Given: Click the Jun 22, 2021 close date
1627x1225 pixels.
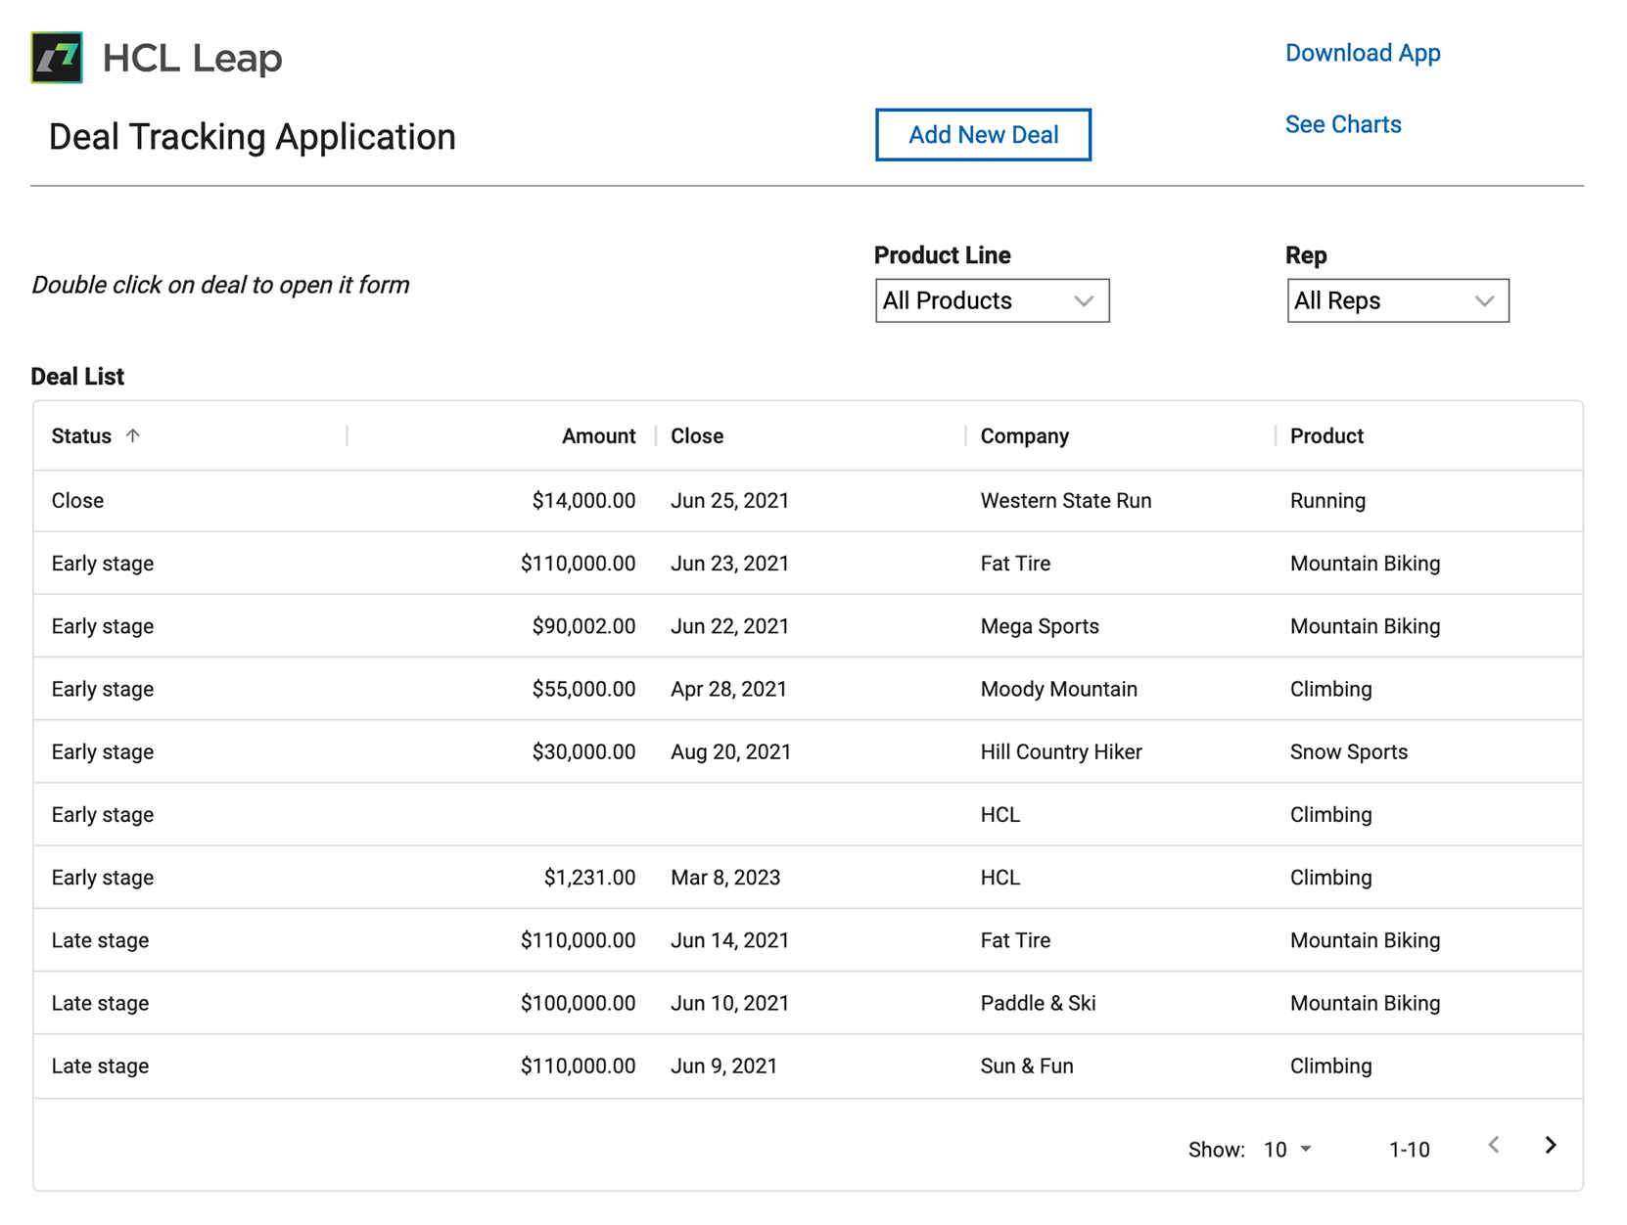Looking at the screenshot, I should [729, 626].
